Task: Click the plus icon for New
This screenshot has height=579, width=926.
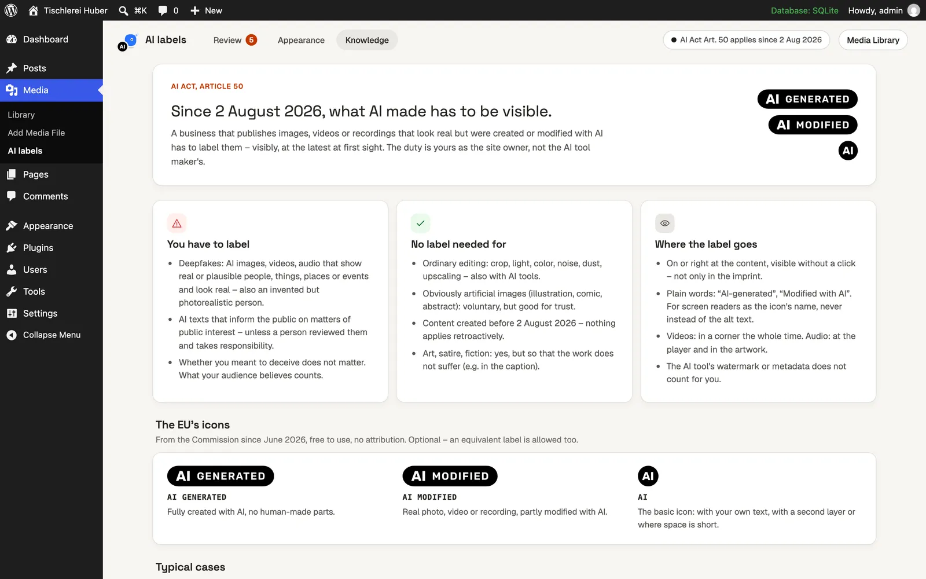Action: click(x=195, y=10)
